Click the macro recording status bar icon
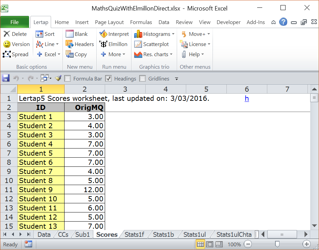Screen dimensions: 319x250 pos(28,244)
